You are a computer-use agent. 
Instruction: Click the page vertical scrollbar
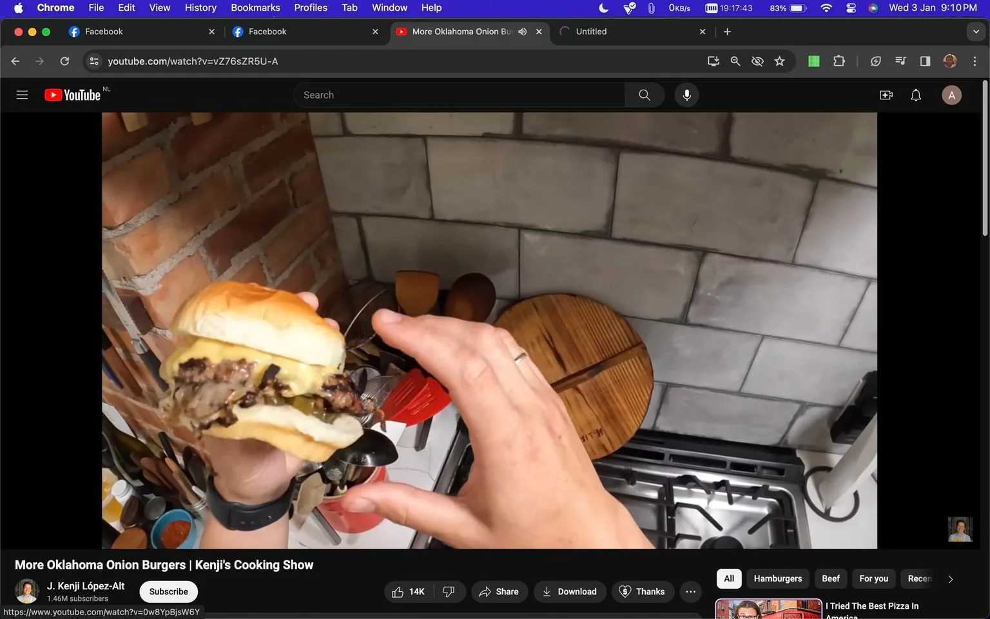(x=985, y=158)
